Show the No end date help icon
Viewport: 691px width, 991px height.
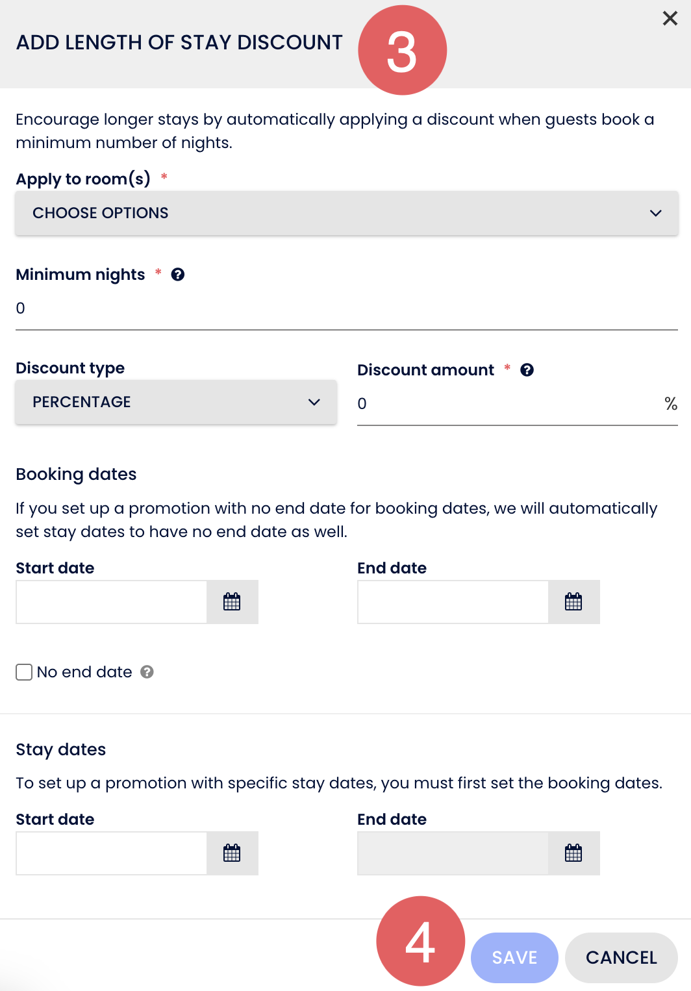tap(147, 672)
